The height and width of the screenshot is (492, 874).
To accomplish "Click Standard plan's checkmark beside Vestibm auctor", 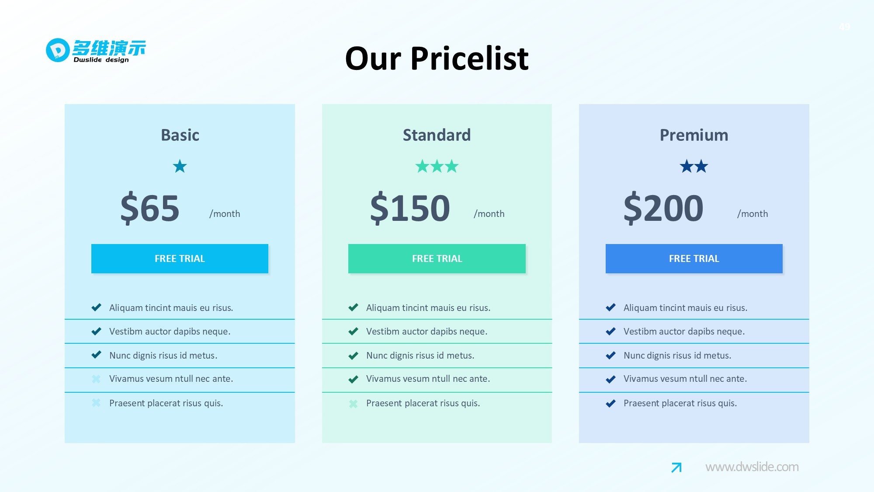I will (353, 331).
